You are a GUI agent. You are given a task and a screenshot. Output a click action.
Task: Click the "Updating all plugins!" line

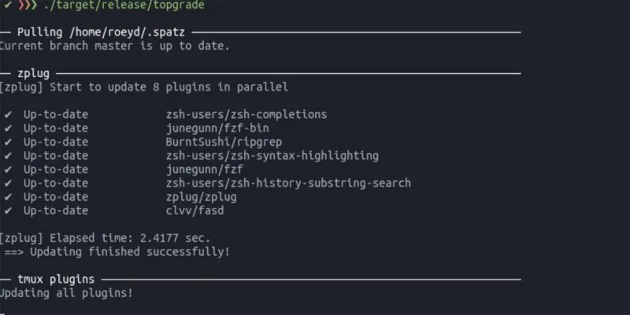66,293
